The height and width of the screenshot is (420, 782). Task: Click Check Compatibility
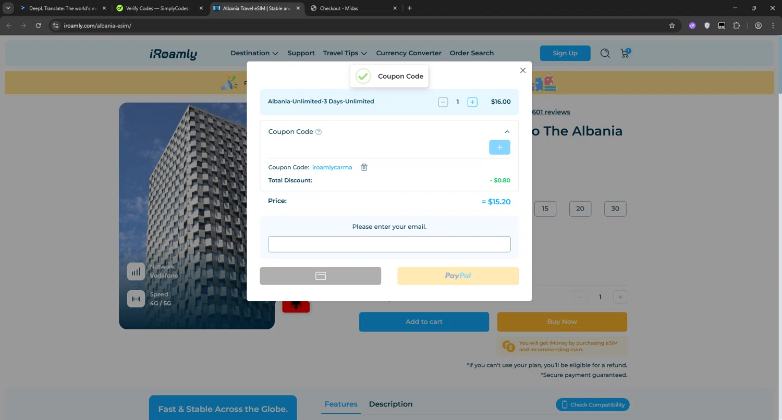point(593,405)
